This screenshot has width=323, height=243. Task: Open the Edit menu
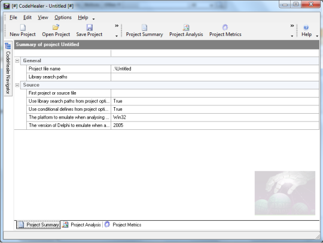pos(28,17)
